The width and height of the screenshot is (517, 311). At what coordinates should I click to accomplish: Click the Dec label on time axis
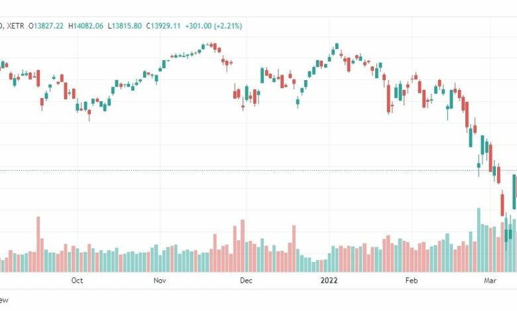(x=247, y=281)
